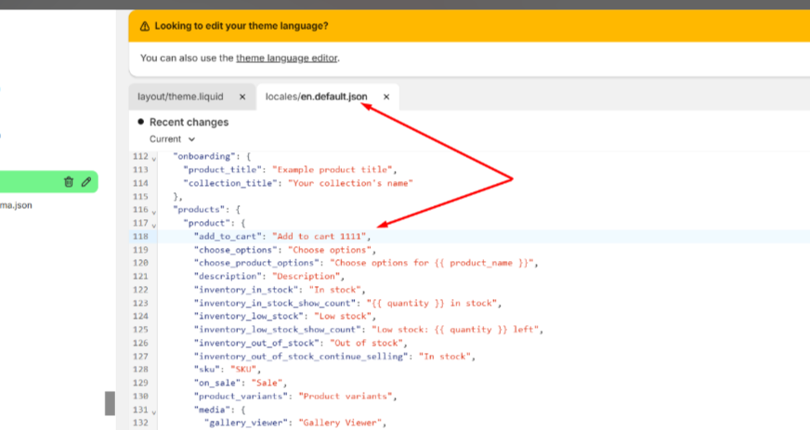
Task: Click the "Example product title" value
Action: click(x=333, y=170)
